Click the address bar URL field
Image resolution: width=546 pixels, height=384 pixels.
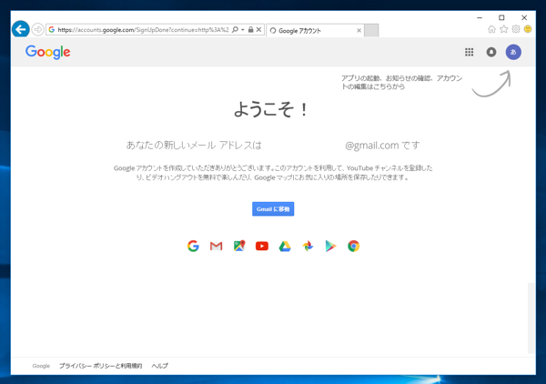pyautogui.click(x=143, y=30)
